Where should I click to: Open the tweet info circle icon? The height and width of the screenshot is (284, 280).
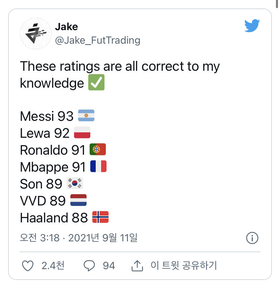click(252, 238)
